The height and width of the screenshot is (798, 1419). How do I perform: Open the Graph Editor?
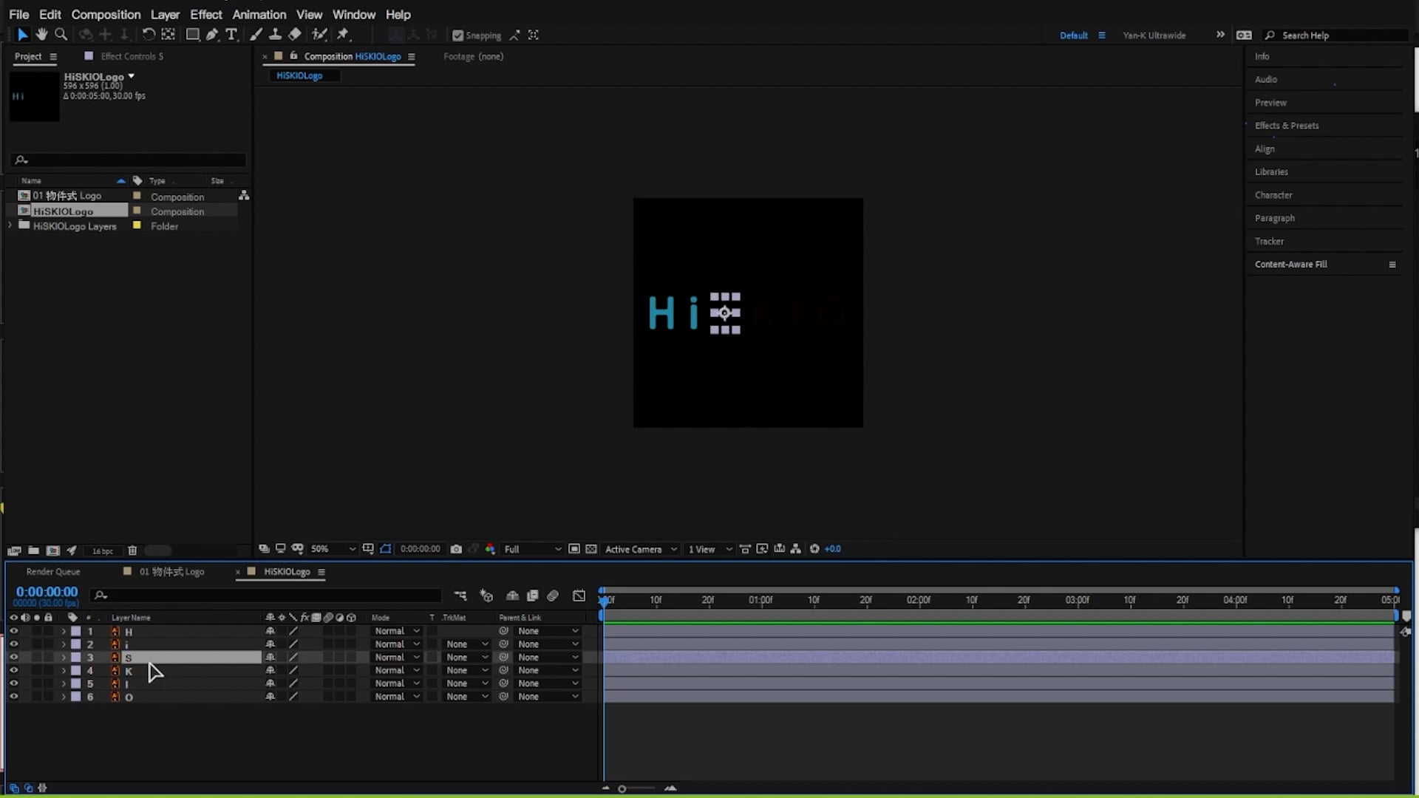[x=579, y=596]
